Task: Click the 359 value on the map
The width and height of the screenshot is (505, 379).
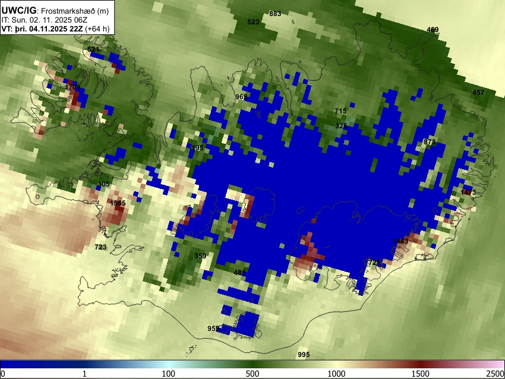Action: point(200,256)
